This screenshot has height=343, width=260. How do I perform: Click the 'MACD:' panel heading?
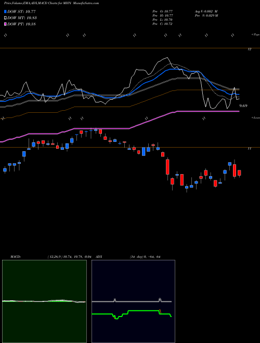point(16,257)
